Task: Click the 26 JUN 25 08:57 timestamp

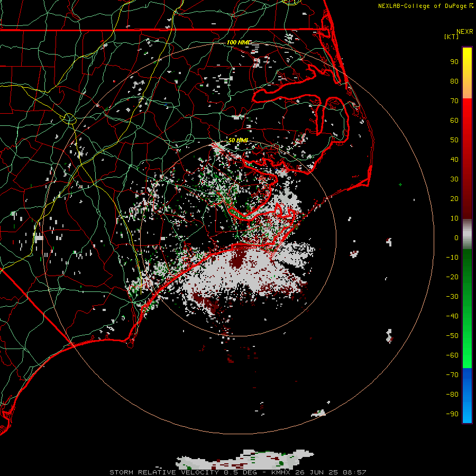Action: coord(331,472)
